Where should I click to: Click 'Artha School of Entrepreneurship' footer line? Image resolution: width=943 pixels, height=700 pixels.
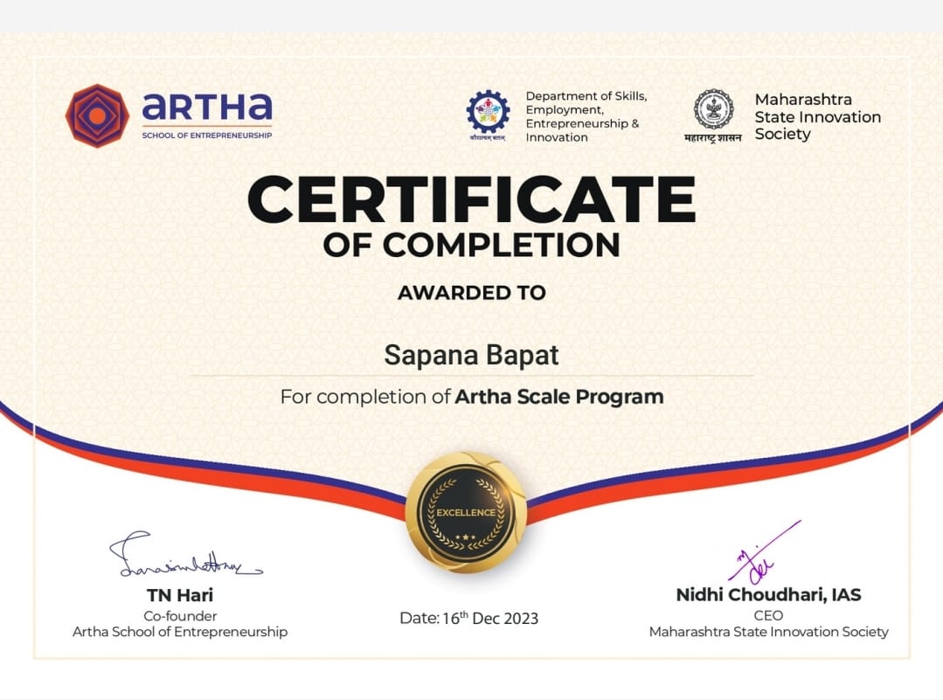pos(180,632)
